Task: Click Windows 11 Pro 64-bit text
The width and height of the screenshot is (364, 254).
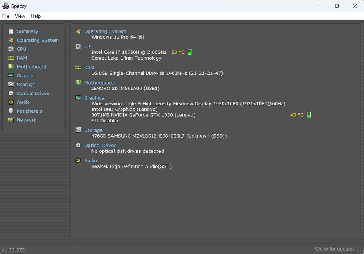Action: click(x=118, y=37)
